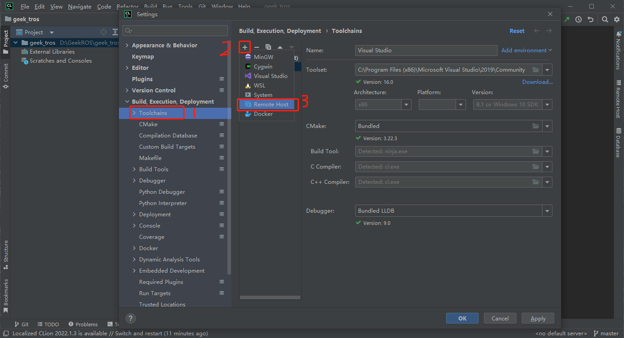Viewport: 624px width, 338px height.
Task: Click the remove toolchain minus icon
Action: pyautogui.click(x=257, y=47)
